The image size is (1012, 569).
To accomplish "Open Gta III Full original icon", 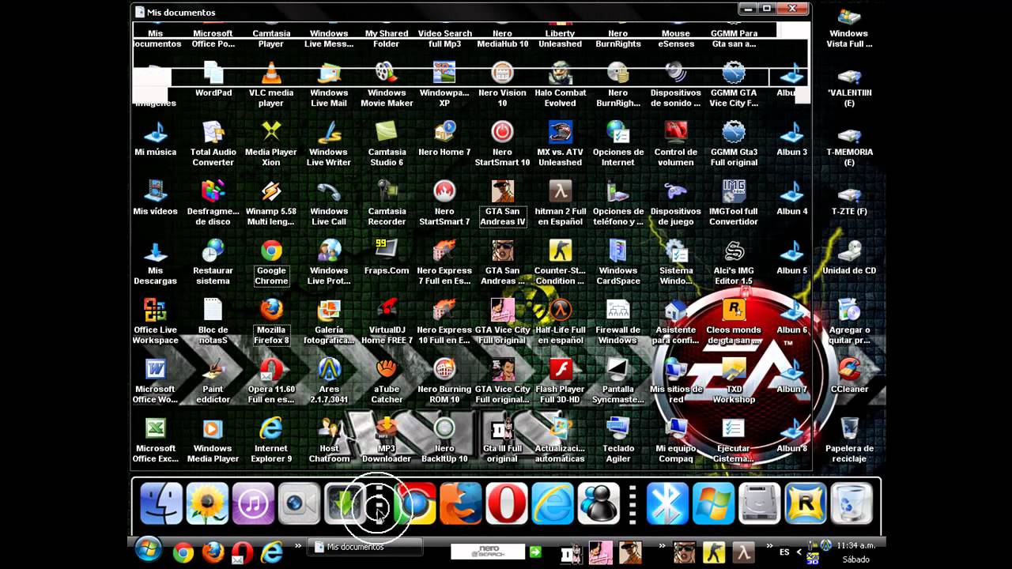I will (x=502, y=441).
